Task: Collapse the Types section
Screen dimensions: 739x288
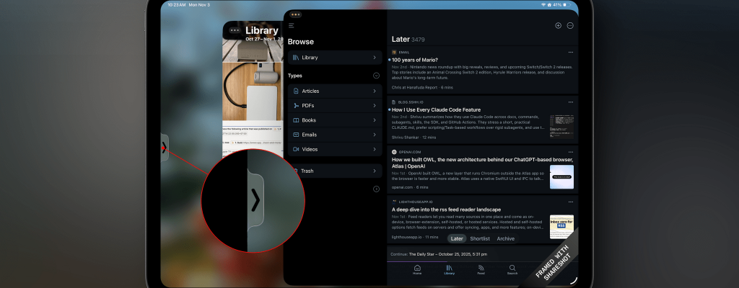Action: tap(376, 76)
